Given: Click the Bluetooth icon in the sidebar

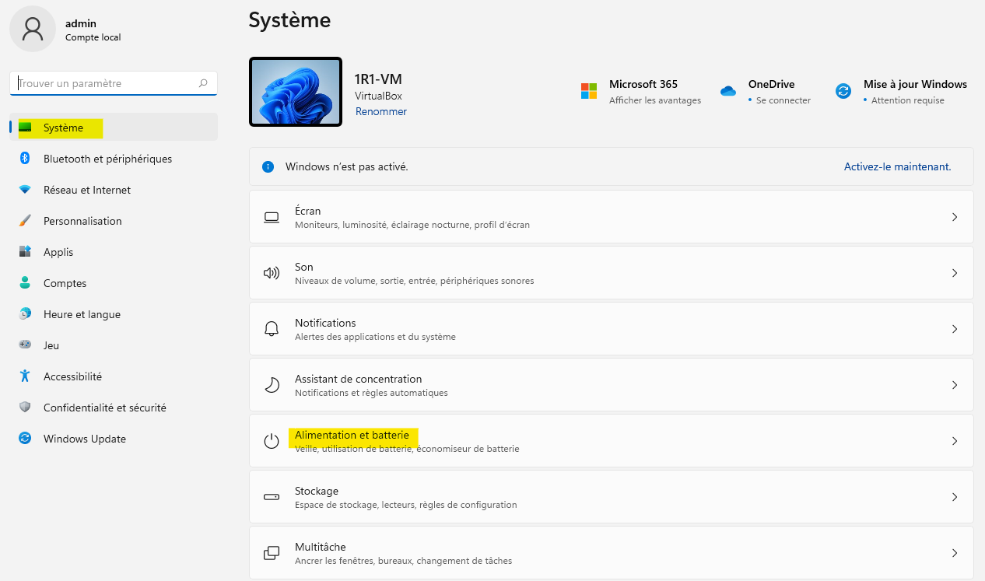Looking at the screenshot, I should (25, 159).
